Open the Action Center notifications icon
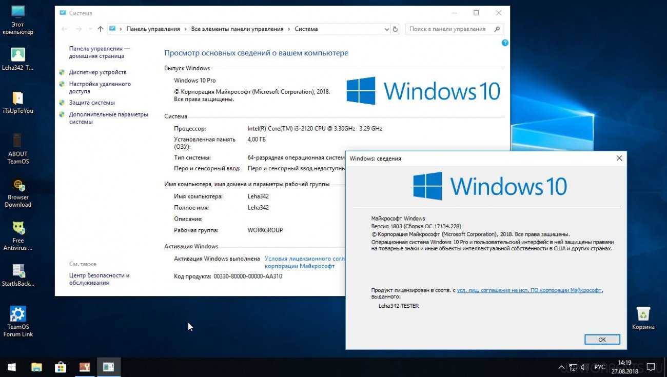667x377 pixels. (651, 367)
